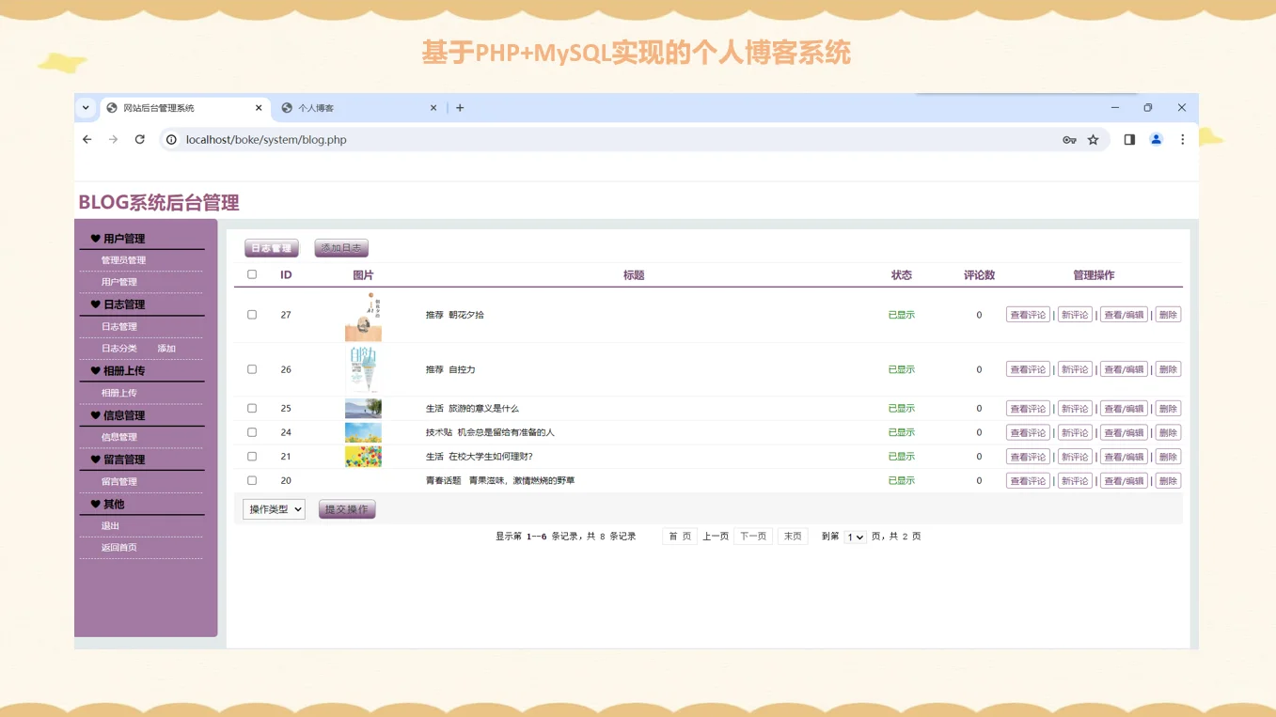Image resolution: width=1276 pixels, height=717 pixels.
Task: Open Chrome's three-dot menu
Action: (x=1182, y=139)
